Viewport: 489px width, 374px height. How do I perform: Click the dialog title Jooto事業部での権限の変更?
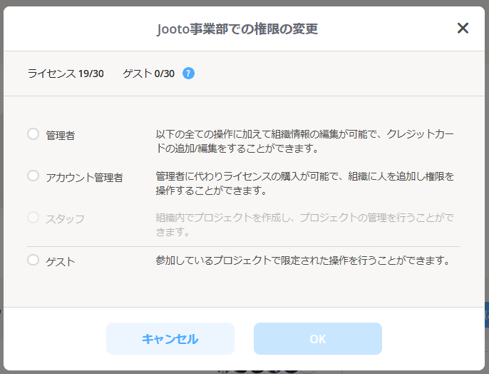click(x=237, y=29)
